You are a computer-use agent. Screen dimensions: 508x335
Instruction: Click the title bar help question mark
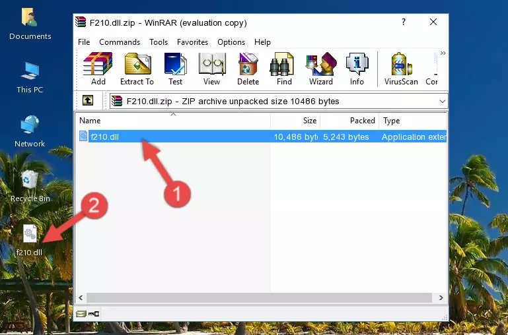pyautogui.click(x=404, y=22)
